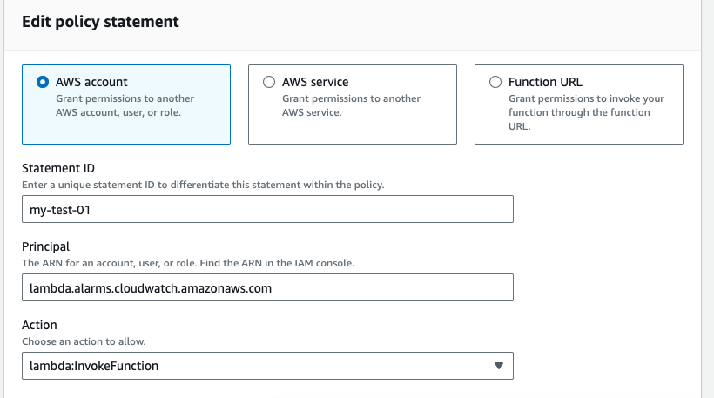Click the 'Action' field label
Screen dimensions: 714x398
pos(39,325)
